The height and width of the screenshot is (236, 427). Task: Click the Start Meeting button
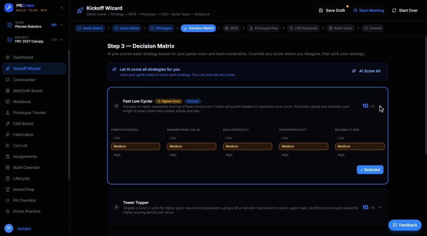368,10
